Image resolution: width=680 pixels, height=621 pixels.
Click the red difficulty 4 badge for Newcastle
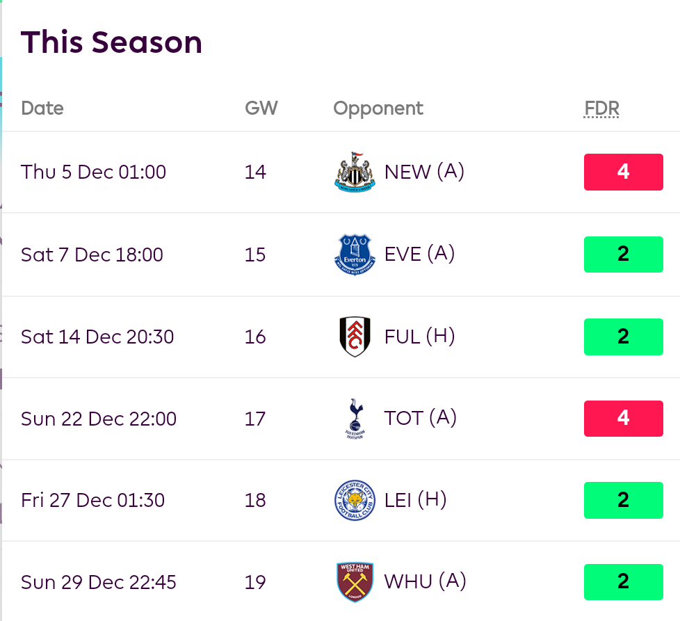point(623,172)
